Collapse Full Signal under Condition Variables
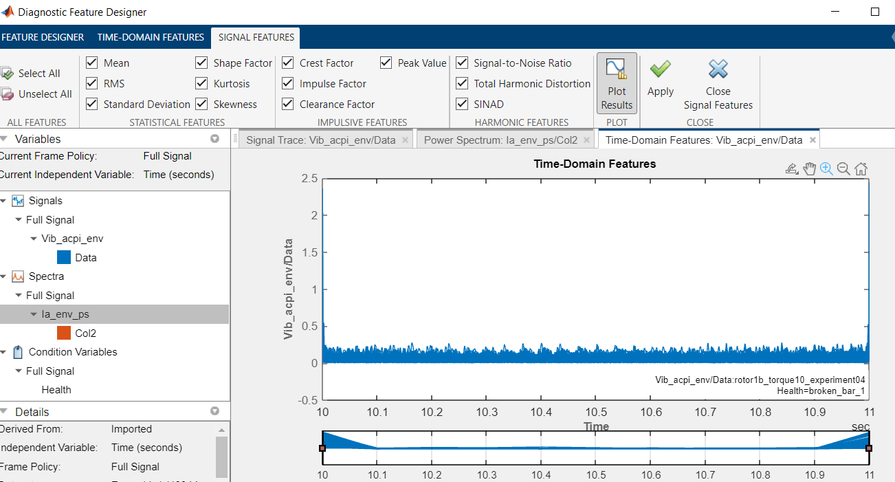 click(x=19, y=371)
